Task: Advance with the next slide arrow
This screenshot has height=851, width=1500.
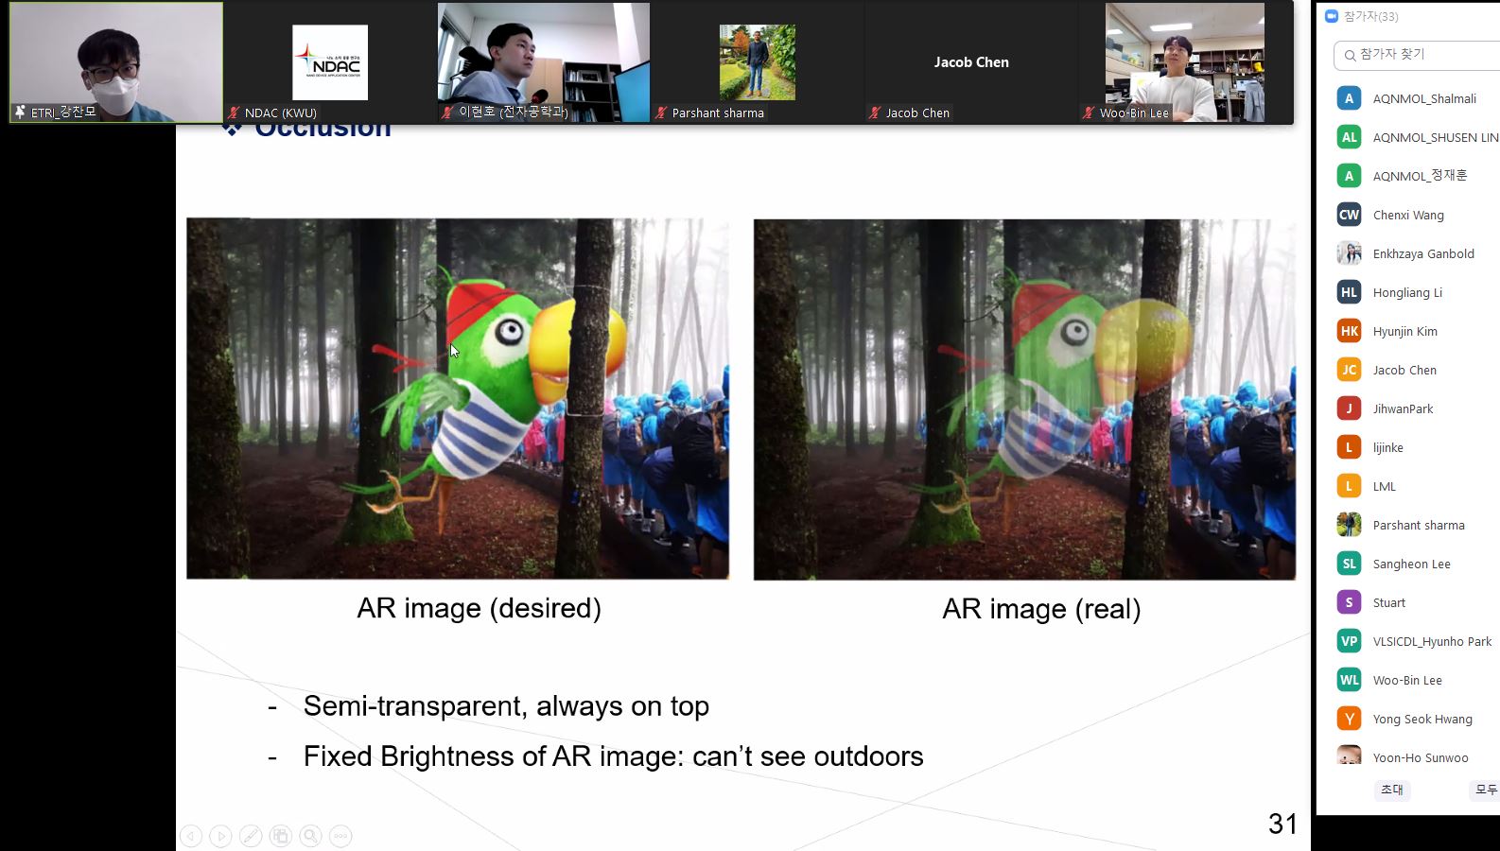Action: pyautogui.click(x=220, y=836)
